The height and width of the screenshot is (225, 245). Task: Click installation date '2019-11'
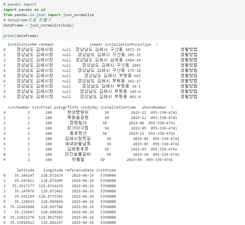tap(139, 113)
